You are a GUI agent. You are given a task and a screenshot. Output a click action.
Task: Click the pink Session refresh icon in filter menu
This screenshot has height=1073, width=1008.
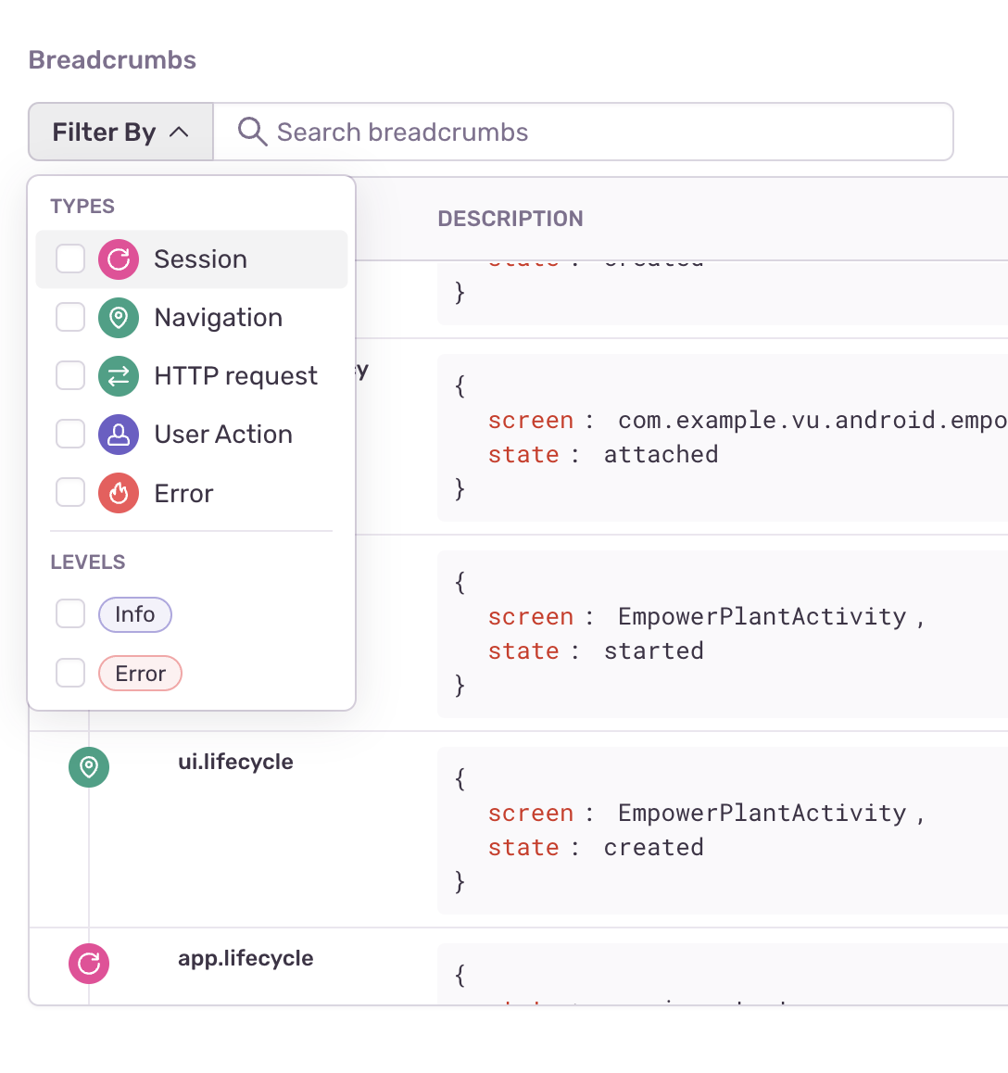coord(119,259)
